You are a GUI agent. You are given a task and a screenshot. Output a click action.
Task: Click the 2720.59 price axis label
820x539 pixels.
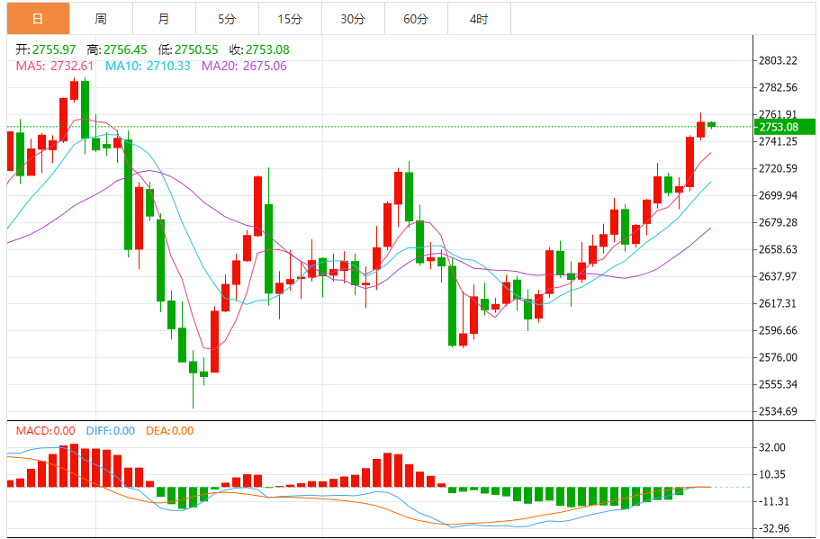pyautogui.click(x=779, y=168)
